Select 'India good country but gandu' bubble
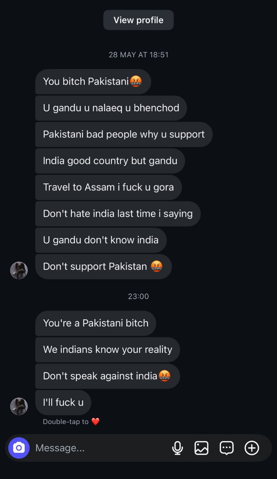 tap(110, 161)
